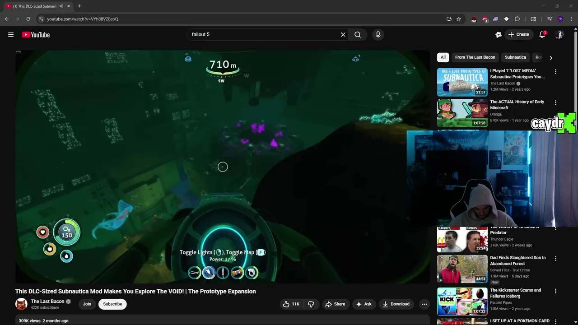This screenshot has width=578, height=325.
Task: Open The Kickstarter Scams and Failures Iceberg title
Action: pos(515,293)
